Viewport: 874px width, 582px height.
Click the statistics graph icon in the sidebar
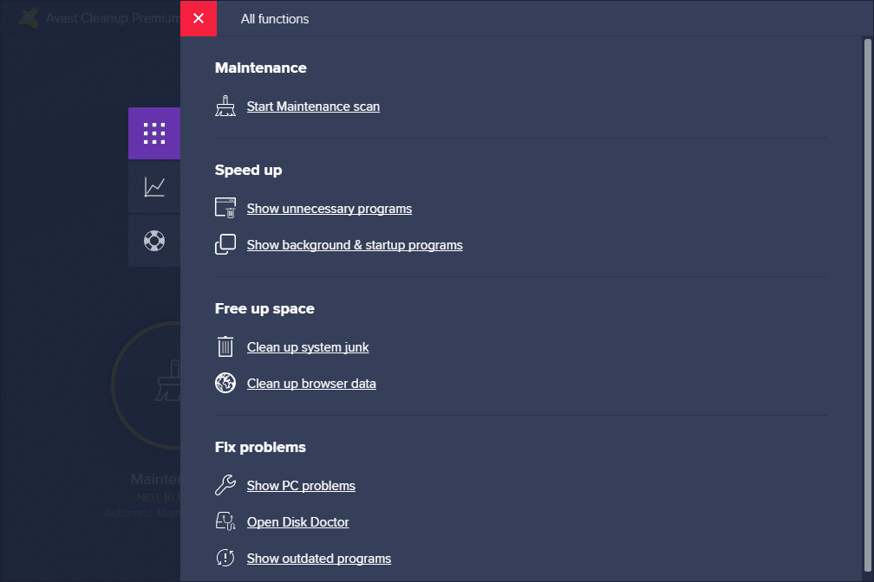point(154,187)
